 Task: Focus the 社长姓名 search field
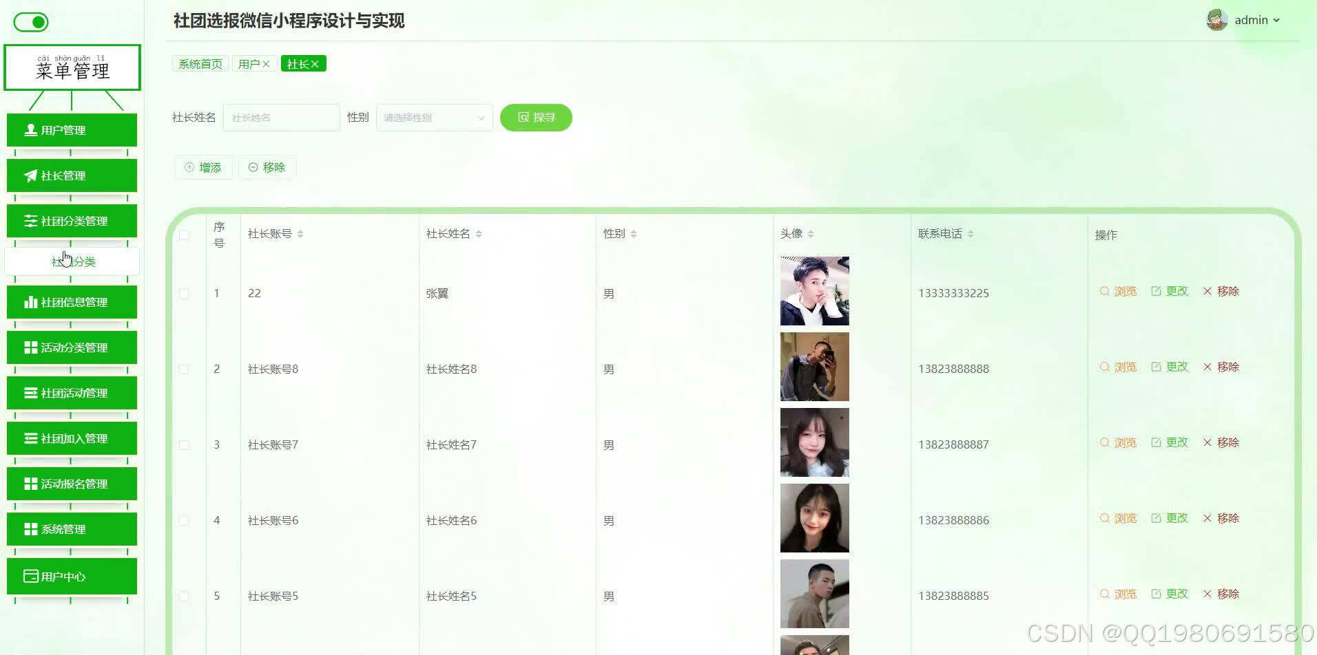click(282, 118)
